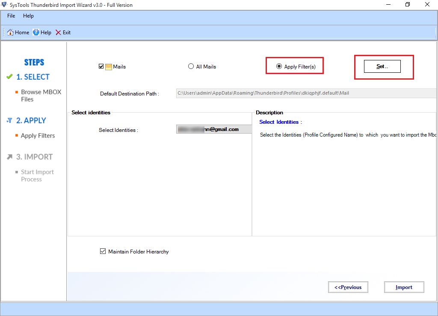Image resolution: width=438 pixels, height=316 pixels.
Task: Click the Browse MBOX Files step
Action: tap(41, 95)
